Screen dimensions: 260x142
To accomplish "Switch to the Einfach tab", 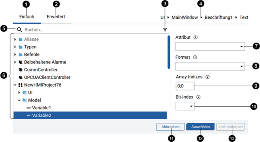I will tap(27, 17).
